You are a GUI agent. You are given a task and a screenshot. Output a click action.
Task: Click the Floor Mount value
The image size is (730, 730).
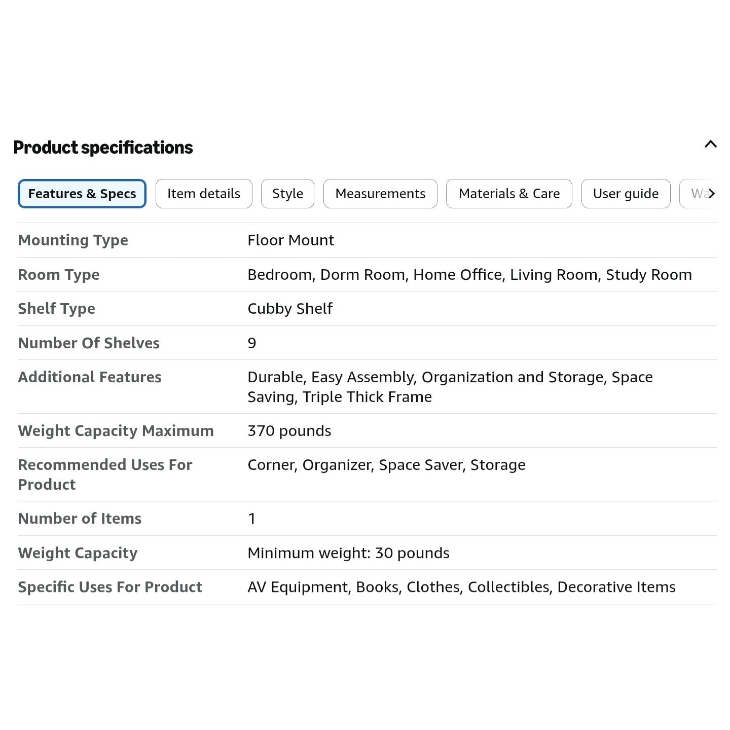click(290, 240)
